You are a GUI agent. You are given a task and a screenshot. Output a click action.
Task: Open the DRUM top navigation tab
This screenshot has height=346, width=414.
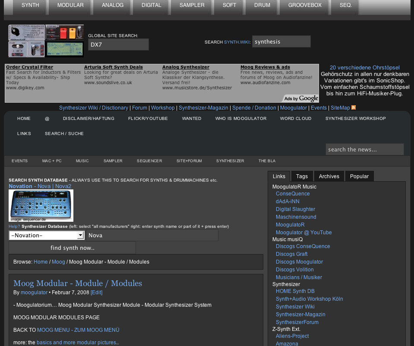click(x=262, y=5)
